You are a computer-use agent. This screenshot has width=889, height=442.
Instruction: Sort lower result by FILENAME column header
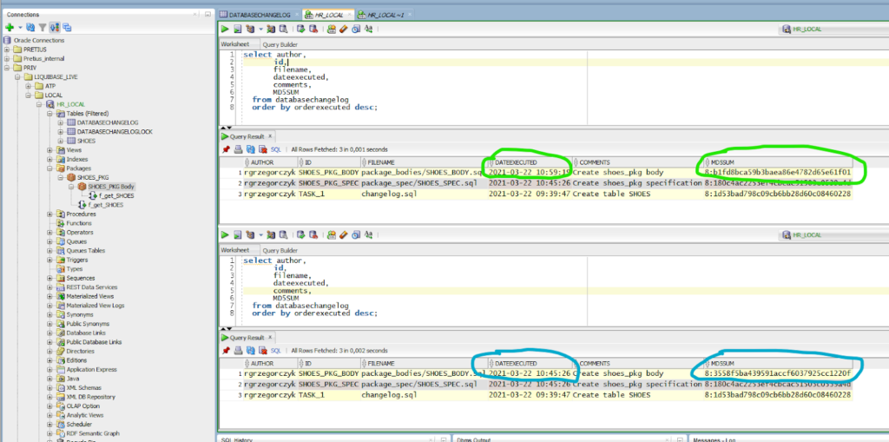(423, 364)
